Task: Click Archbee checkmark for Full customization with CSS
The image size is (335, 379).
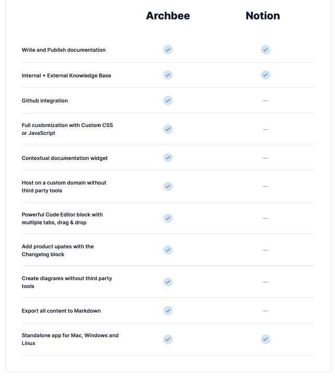Action: click(x=168, y=129)
